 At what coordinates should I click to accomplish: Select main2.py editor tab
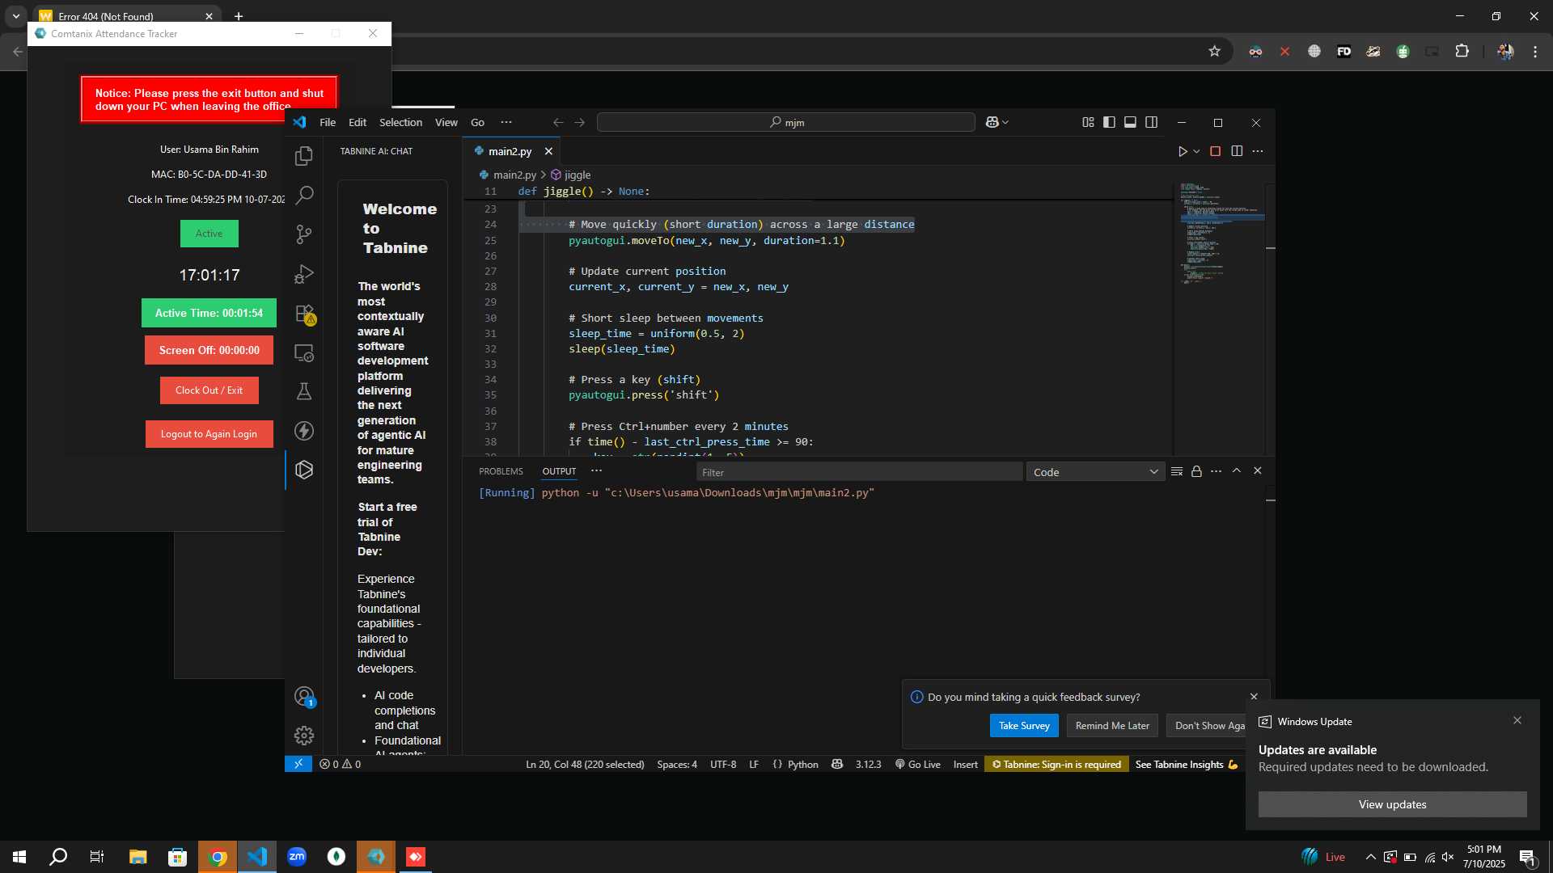click(x=510, y=151)
